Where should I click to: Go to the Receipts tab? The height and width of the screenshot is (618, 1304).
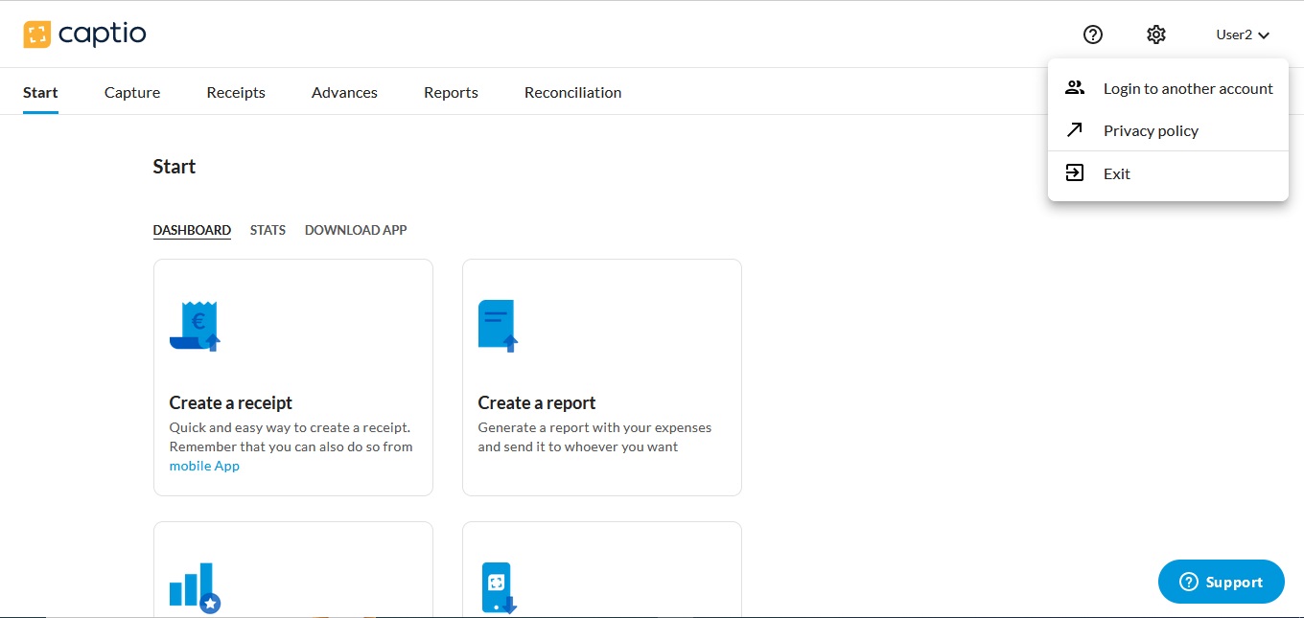[236, 93]
